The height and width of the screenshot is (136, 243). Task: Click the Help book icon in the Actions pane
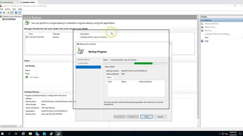coord(202,41)
